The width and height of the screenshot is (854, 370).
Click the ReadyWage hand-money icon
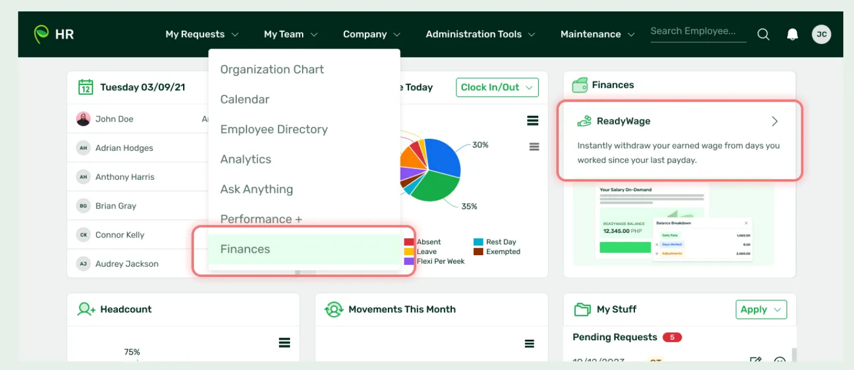coord(584,121)
